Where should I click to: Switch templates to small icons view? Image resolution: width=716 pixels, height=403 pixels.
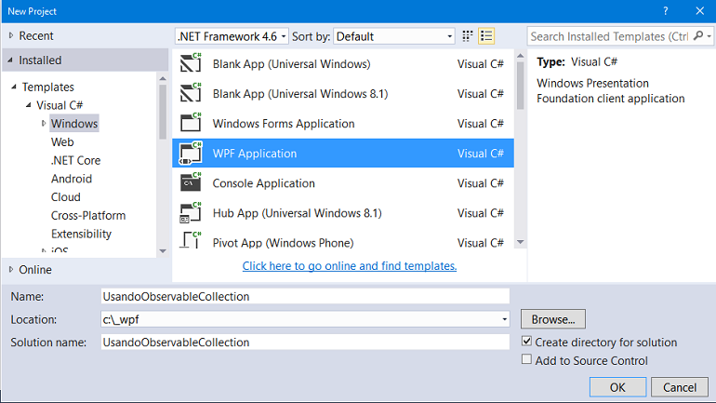tap(467, 36)
